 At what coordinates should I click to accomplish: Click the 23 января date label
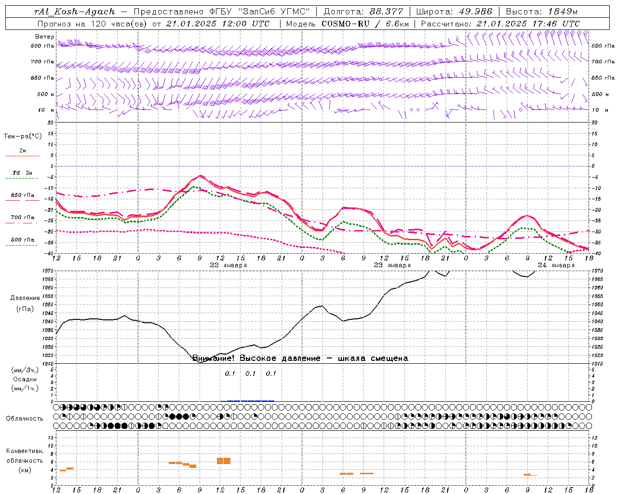(392, 265)
